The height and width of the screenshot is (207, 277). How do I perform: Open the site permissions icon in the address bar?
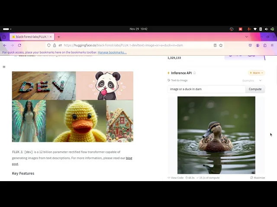pyautogui.click(x=60, y=45)
